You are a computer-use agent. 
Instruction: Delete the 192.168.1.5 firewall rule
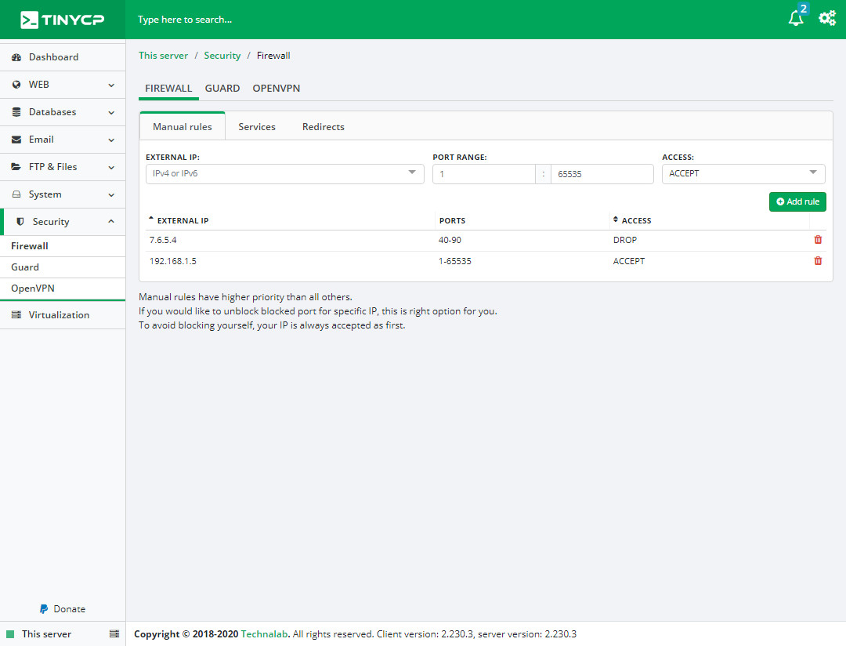(x=818, y=261)
